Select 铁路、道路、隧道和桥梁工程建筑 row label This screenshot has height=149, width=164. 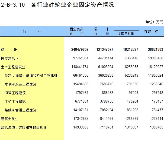[x=31, y=76]
